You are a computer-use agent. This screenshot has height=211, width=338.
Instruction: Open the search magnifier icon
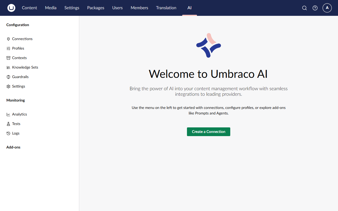pos(304,8)
